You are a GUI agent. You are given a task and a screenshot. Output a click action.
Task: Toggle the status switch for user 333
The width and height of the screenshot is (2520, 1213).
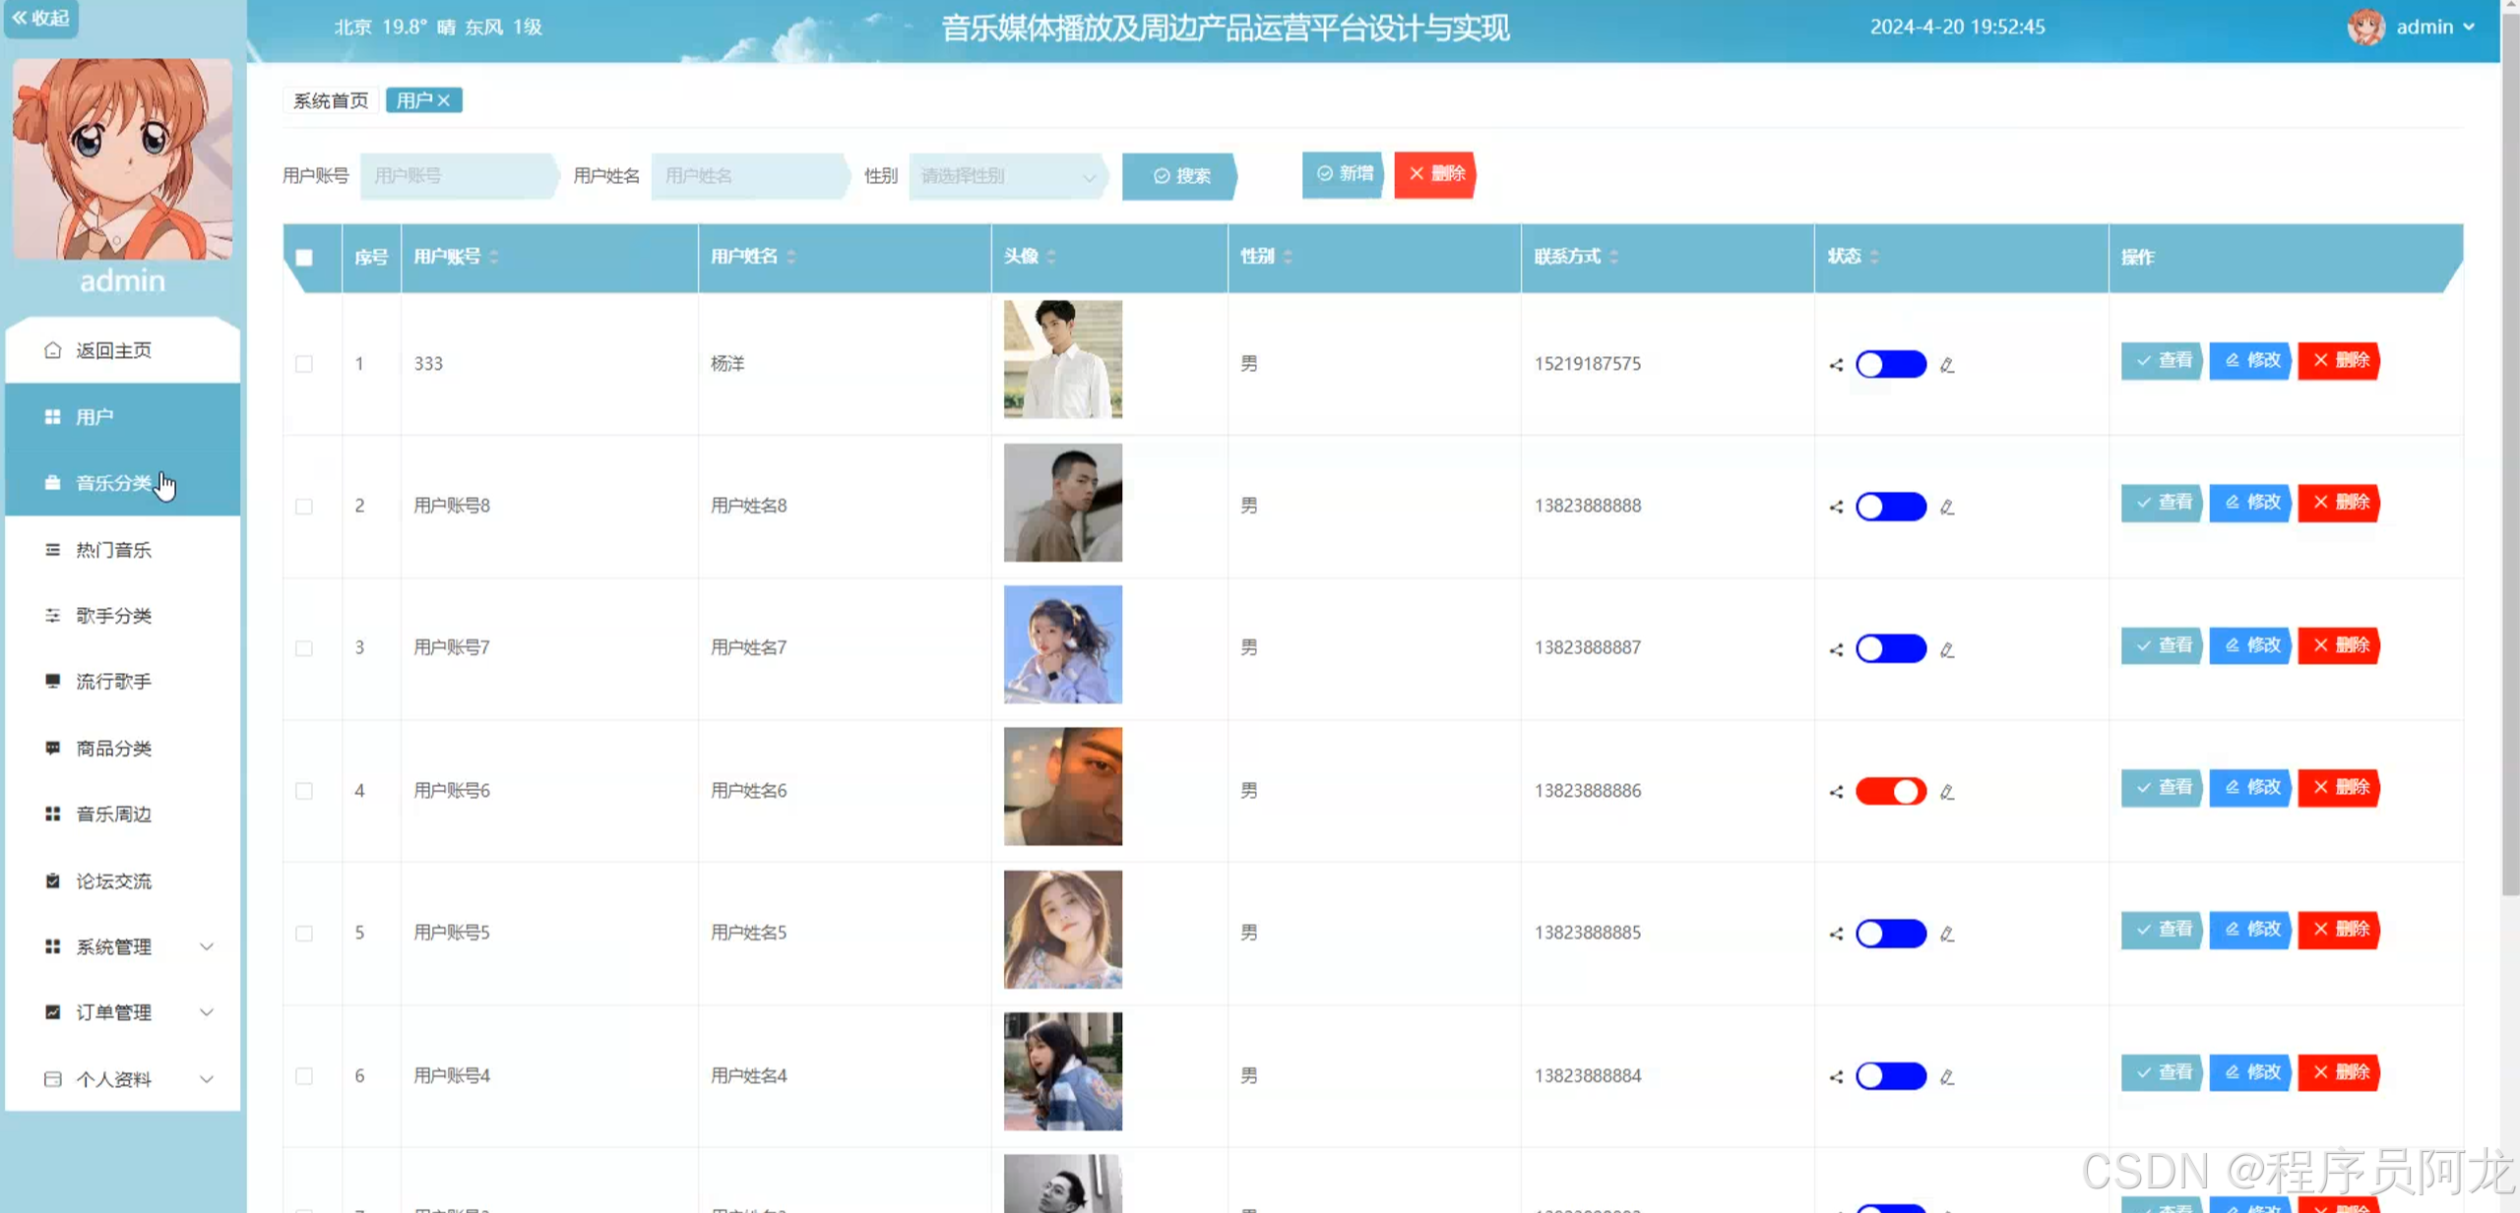tap(1890, 364)
